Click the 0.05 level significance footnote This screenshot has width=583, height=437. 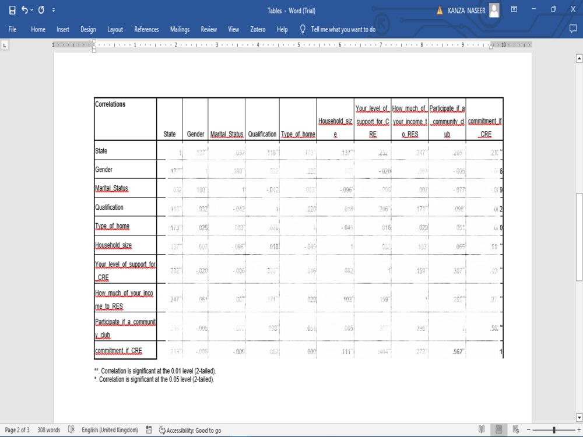154,379
